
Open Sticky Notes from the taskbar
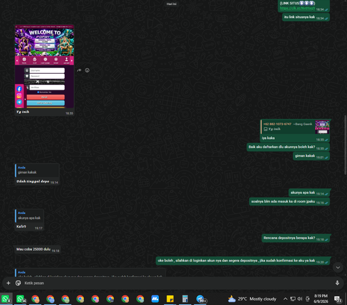coord(170,299)
